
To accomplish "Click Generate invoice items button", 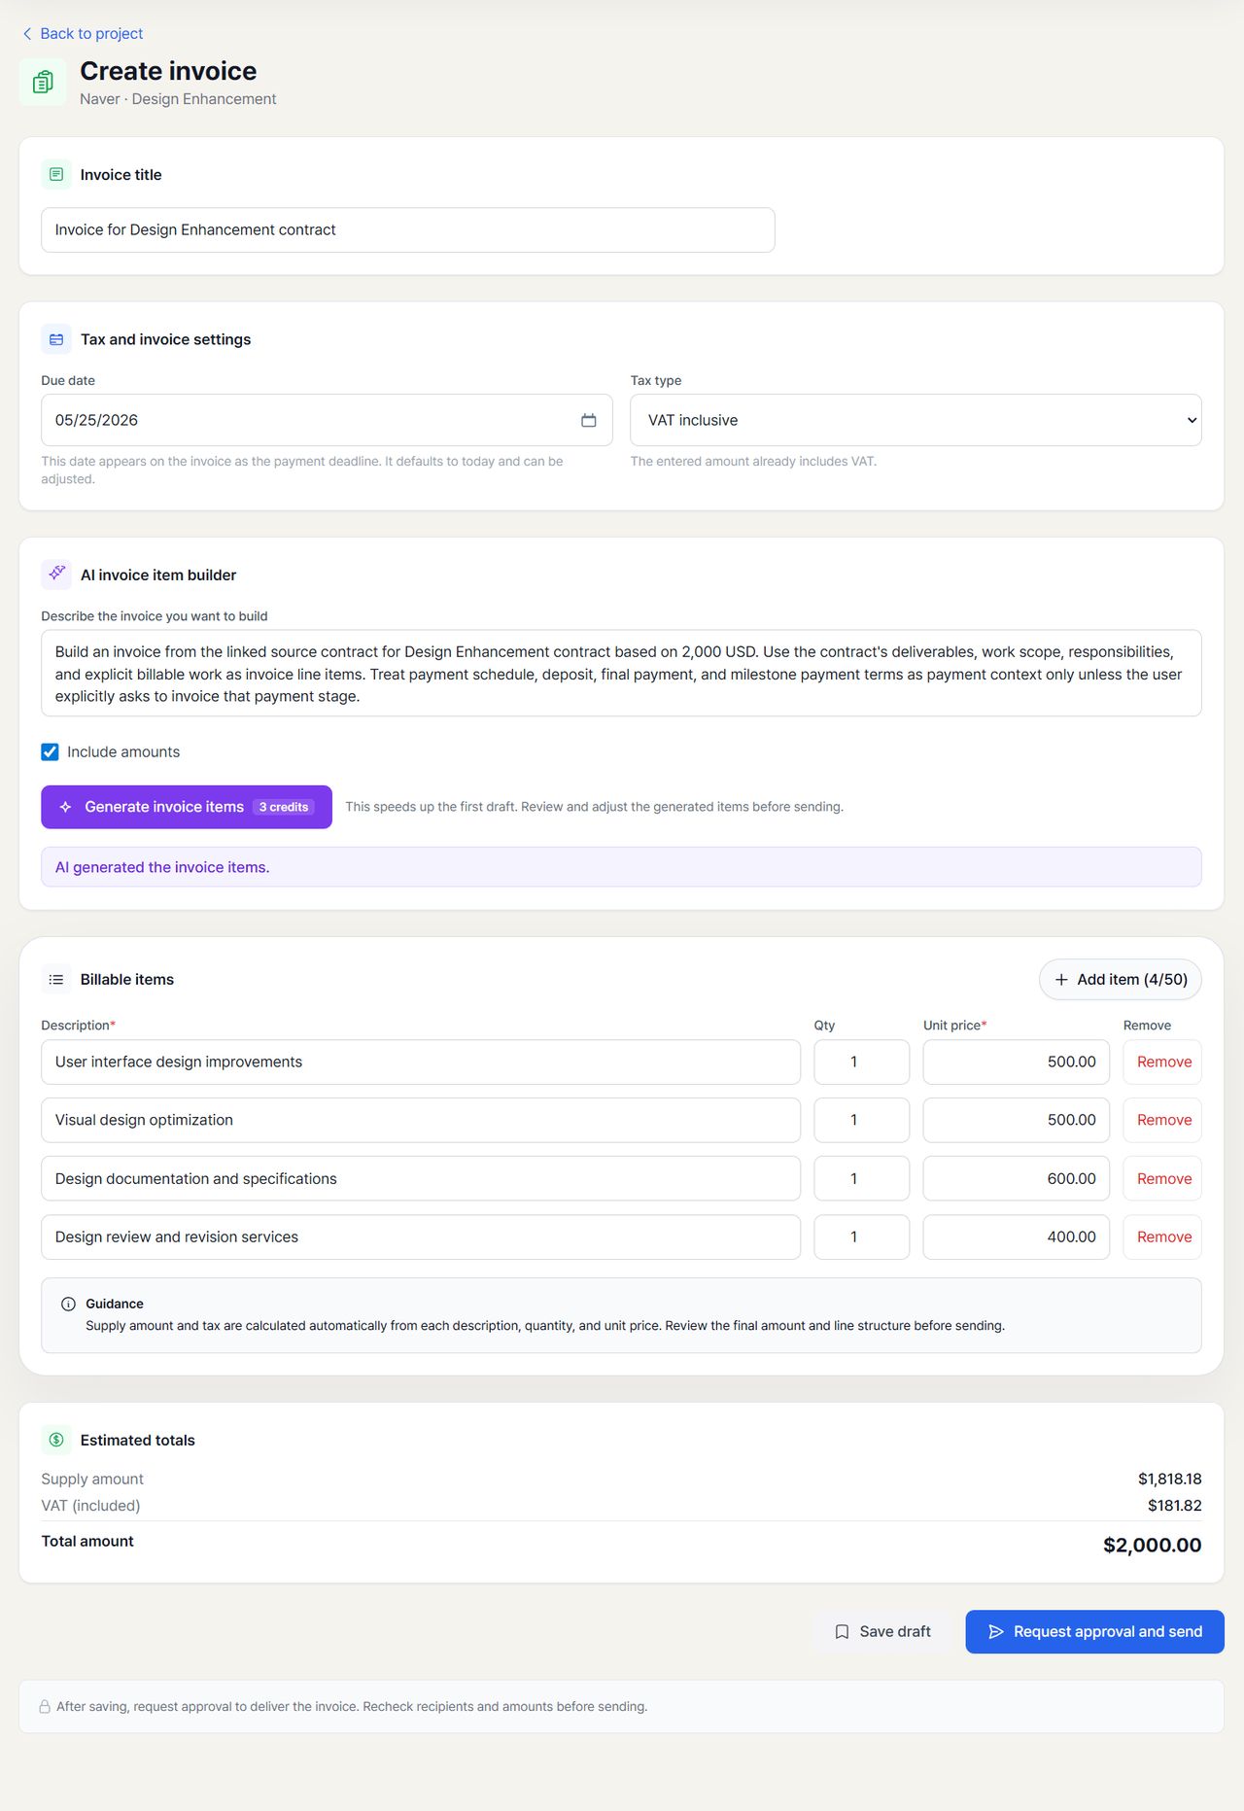I will coord(187,807).
